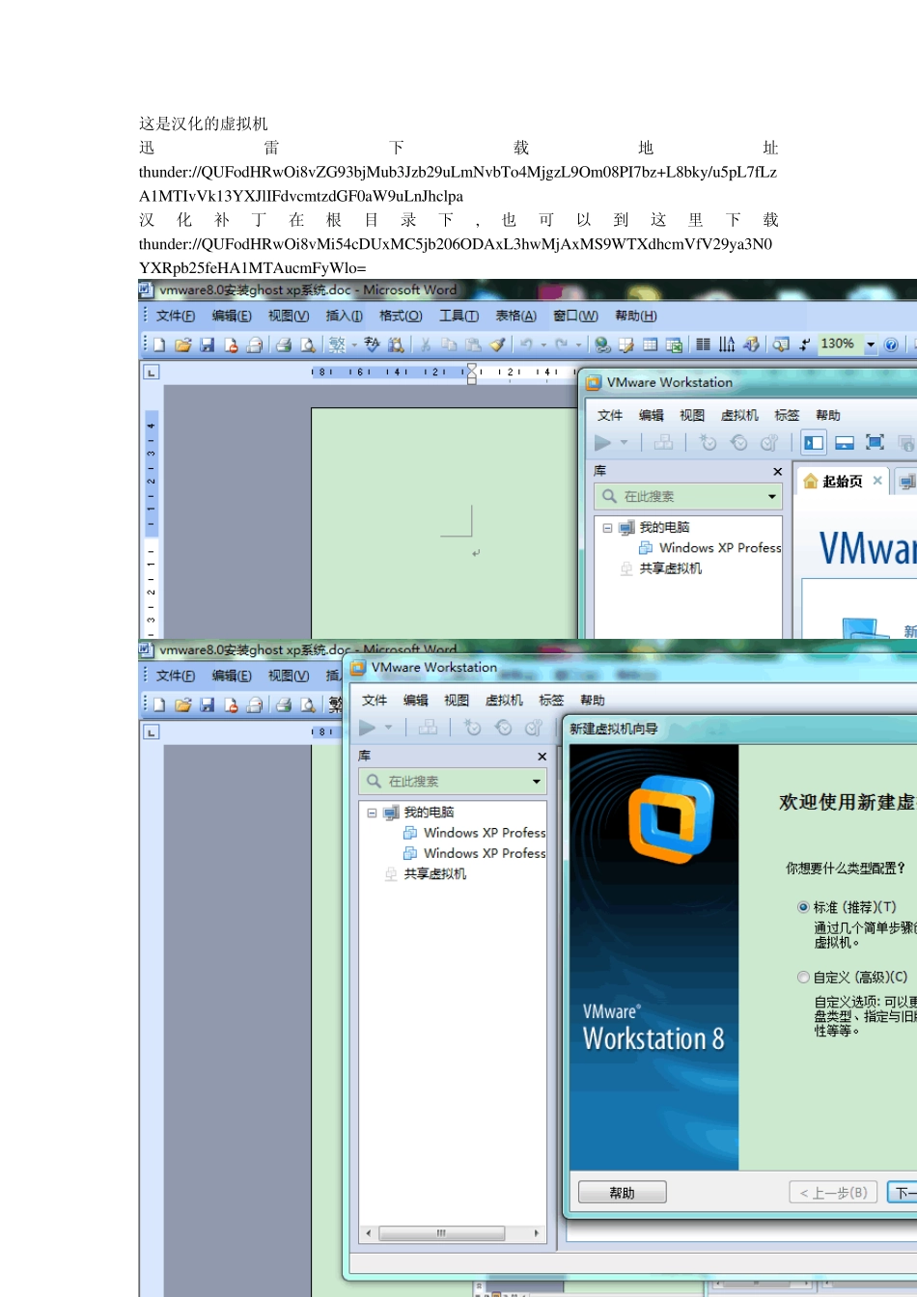Close the 起始页 tab with its X
Image resolution: width=917 pixels, height=1297 pixels.
click(x=877, y=481)
